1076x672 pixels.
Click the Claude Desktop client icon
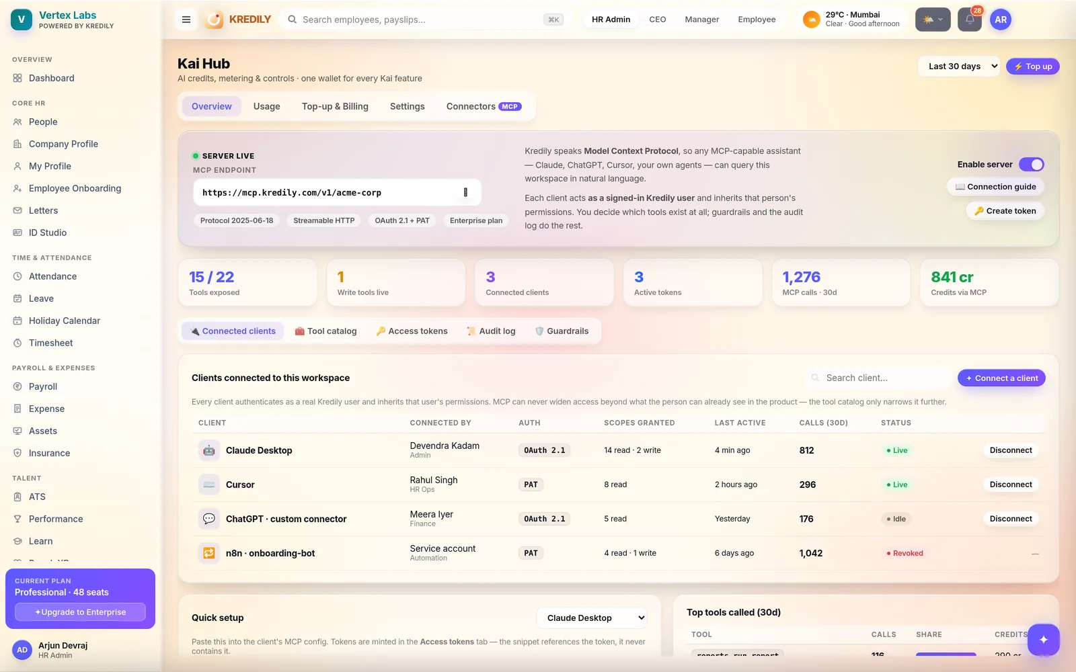click(x=209, y=450)
